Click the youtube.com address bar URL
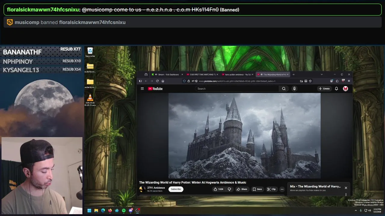Image resolution: width=385 pixels, height=216 pixels. coord(237,81)
